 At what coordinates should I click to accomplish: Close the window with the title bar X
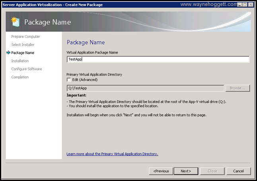click(x=251, y=5)
